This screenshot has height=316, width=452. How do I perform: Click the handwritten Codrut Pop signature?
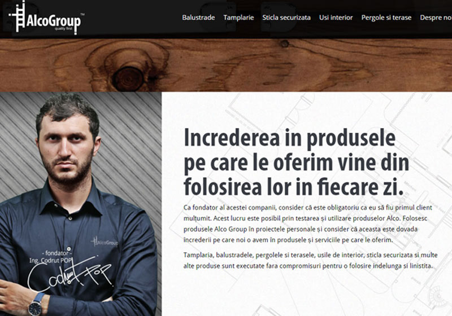pos(69,275)
